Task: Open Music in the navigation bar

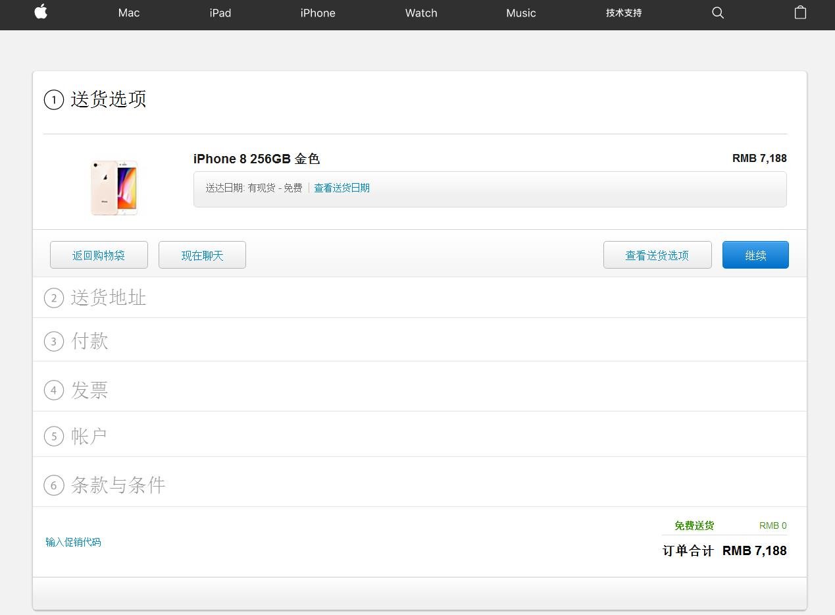Action: click(x=521, y=13)
